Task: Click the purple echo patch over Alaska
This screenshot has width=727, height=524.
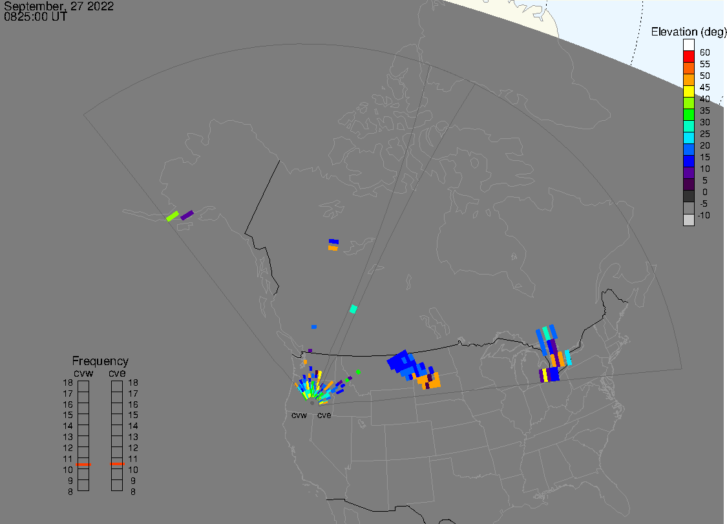Action: click(187, 215)
